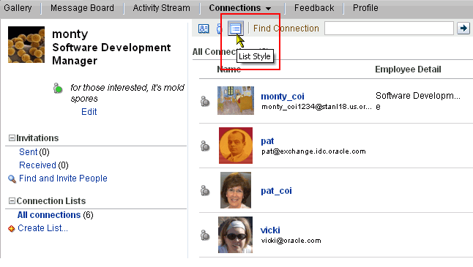Image resolution: width=473 pixels, height=267 pixels.
Task: Open pat_coi's profile photo
Action: (x=236, y=190)
